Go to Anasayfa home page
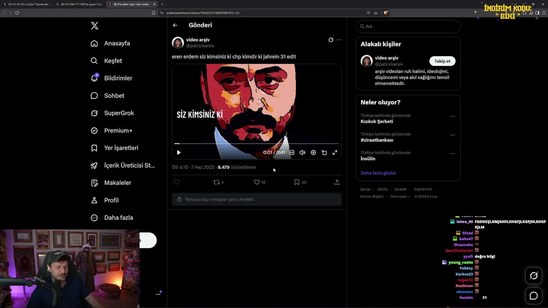 [110, 43]
